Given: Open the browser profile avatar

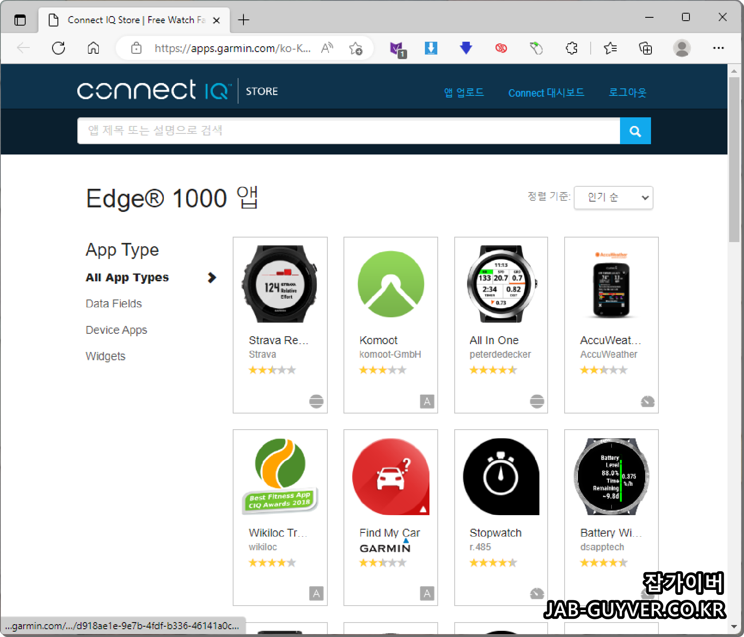Looking at the screenshot, I should 682,48.
